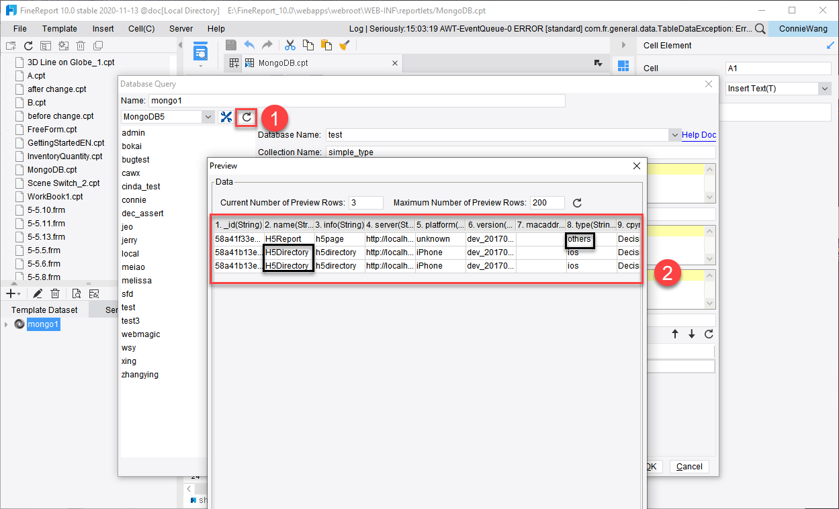Screen dimensions: 839x509
Task: Click the Paste icon in the toolbar
Action: pos(325,44)
